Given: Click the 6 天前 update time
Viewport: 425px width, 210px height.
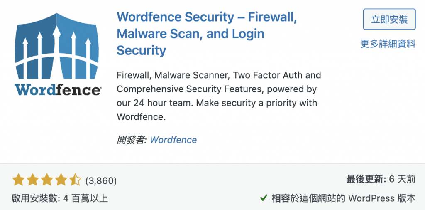Looking at the screenshot, I should tap(402, 180).
